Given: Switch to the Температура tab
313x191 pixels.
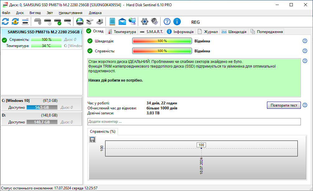Looking at the screenshot, I should tap(122, 32).
